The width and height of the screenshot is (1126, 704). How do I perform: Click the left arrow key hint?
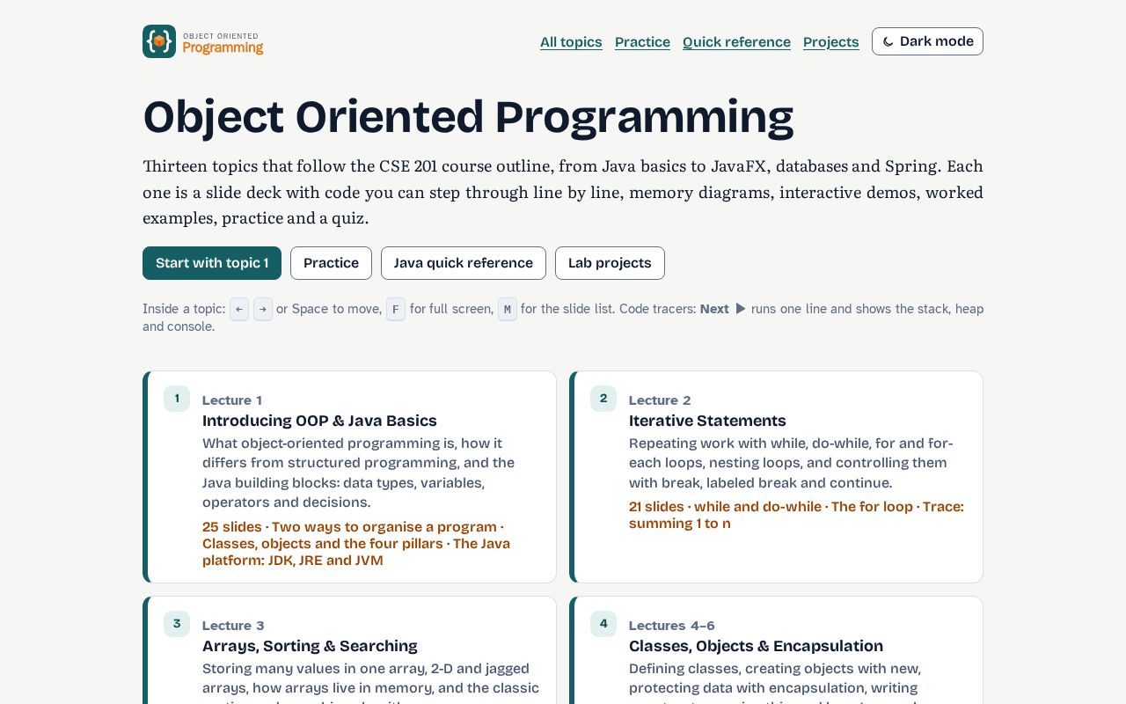(x=239, y=309)
